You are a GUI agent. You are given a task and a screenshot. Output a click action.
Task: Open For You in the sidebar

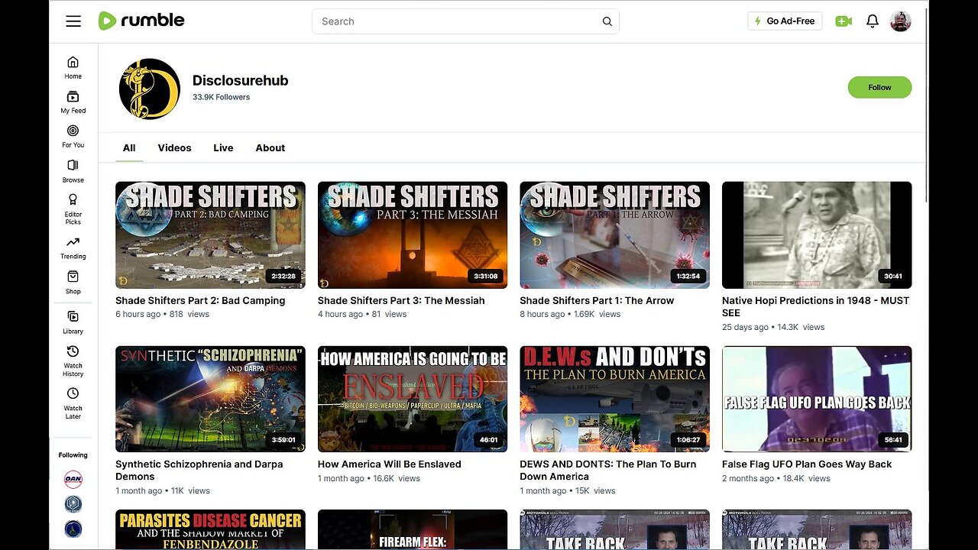coord(73,136)
